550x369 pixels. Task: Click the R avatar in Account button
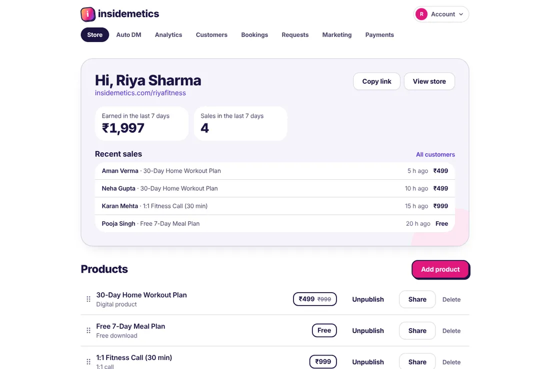421,14
